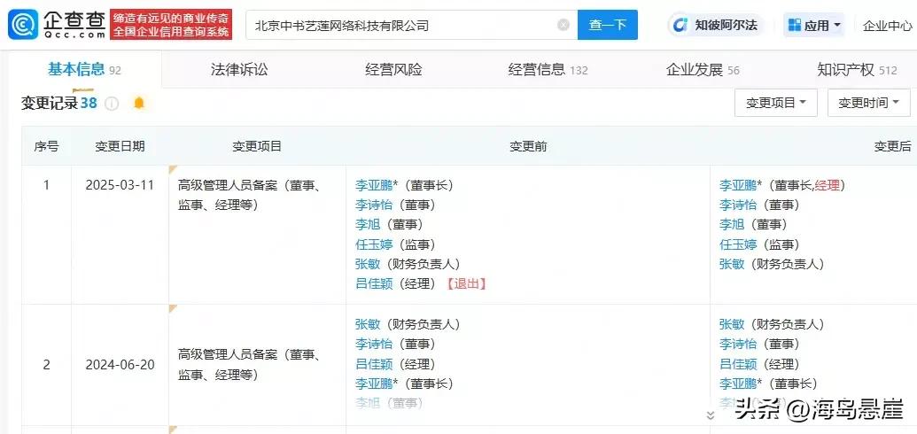Expand row 2 with double-chevron arrow
This screenshot has width=917, height=434.
pyautogui.click(x=711, y=415)
